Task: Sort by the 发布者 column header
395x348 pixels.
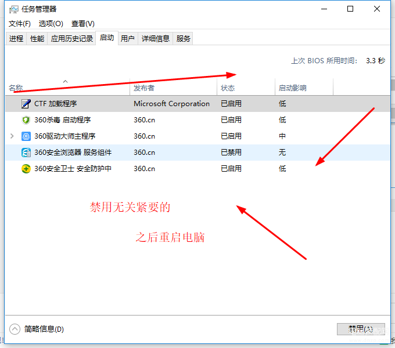Action: point(173,88)
